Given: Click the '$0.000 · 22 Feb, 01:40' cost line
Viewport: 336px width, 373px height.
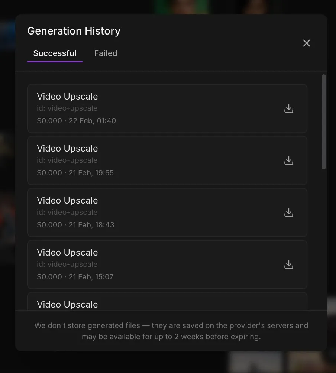Looking at the screenshot, I should coord(76,121).
